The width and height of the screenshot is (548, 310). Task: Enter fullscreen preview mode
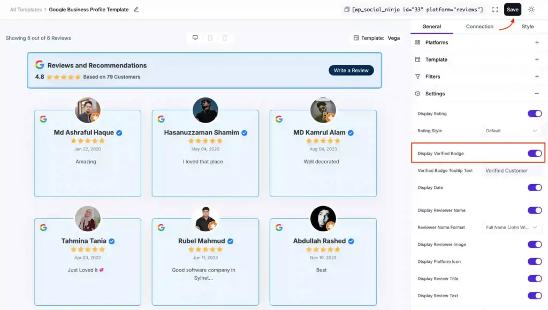(x=494, y=9)
